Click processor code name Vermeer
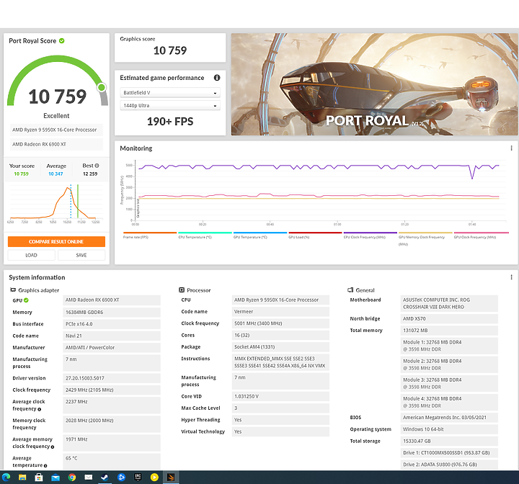Image resolution: width=519 pixels, height=484 pixels. click(280, 312)
